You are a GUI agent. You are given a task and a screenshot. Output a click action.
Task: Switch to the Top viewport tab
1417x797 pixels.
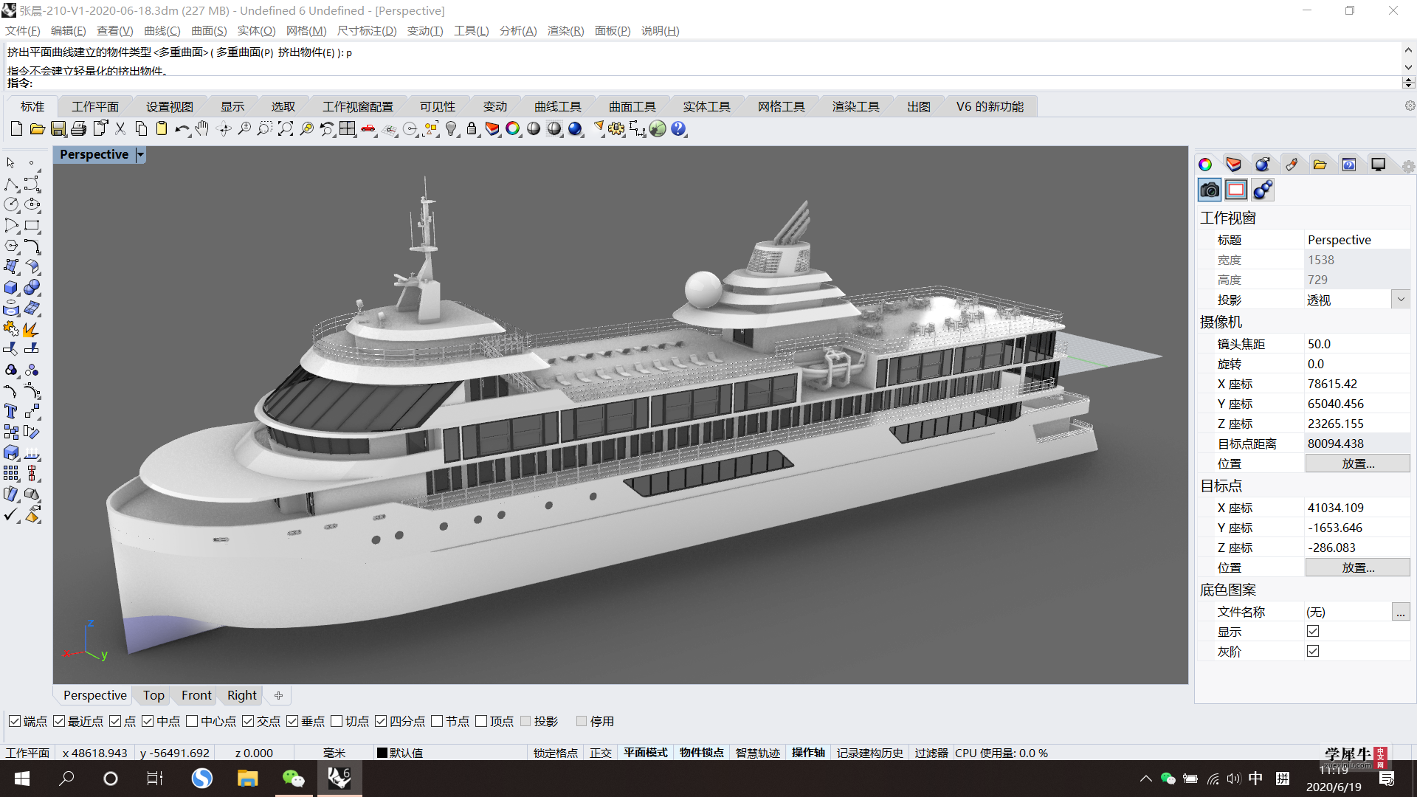click(x=154, y=695)
